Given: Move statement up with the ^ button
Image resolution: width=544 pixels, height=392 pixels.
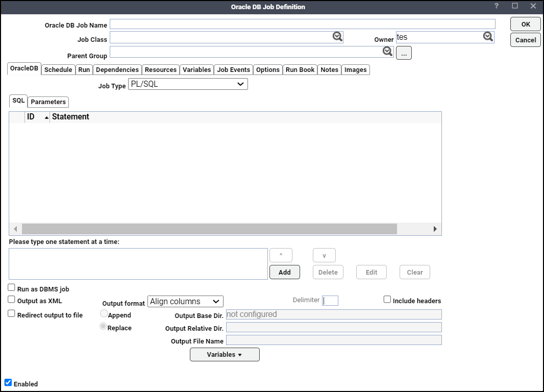Looking at the screenshot, I should click(281, 255).
